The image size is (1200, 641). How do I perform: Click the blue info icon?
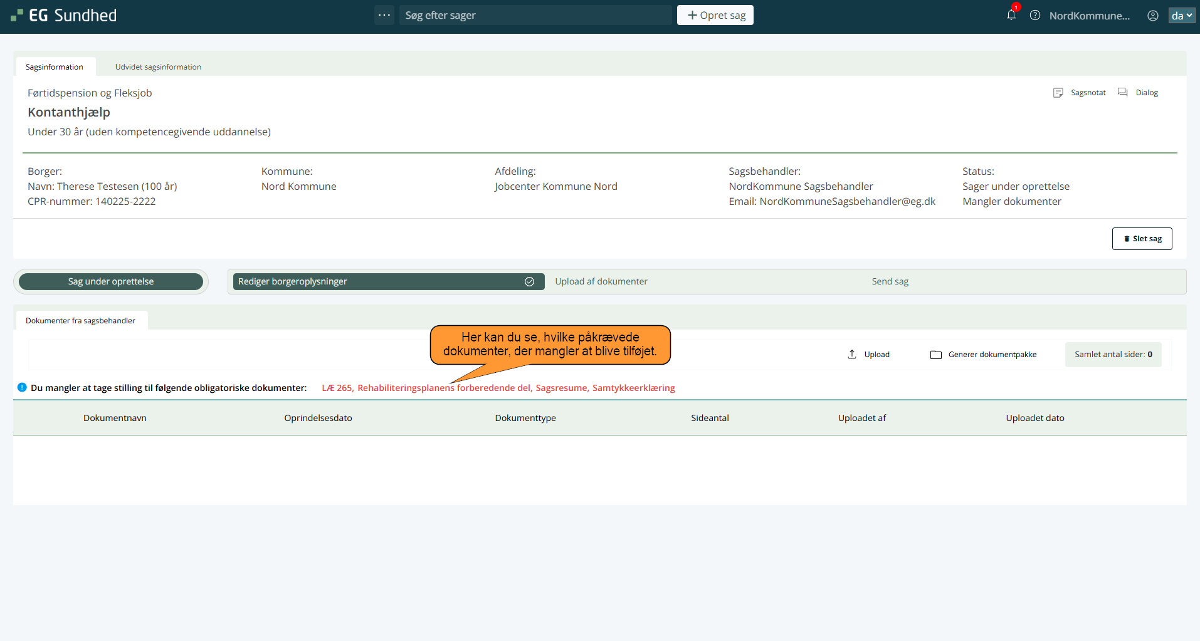point(22,387)
